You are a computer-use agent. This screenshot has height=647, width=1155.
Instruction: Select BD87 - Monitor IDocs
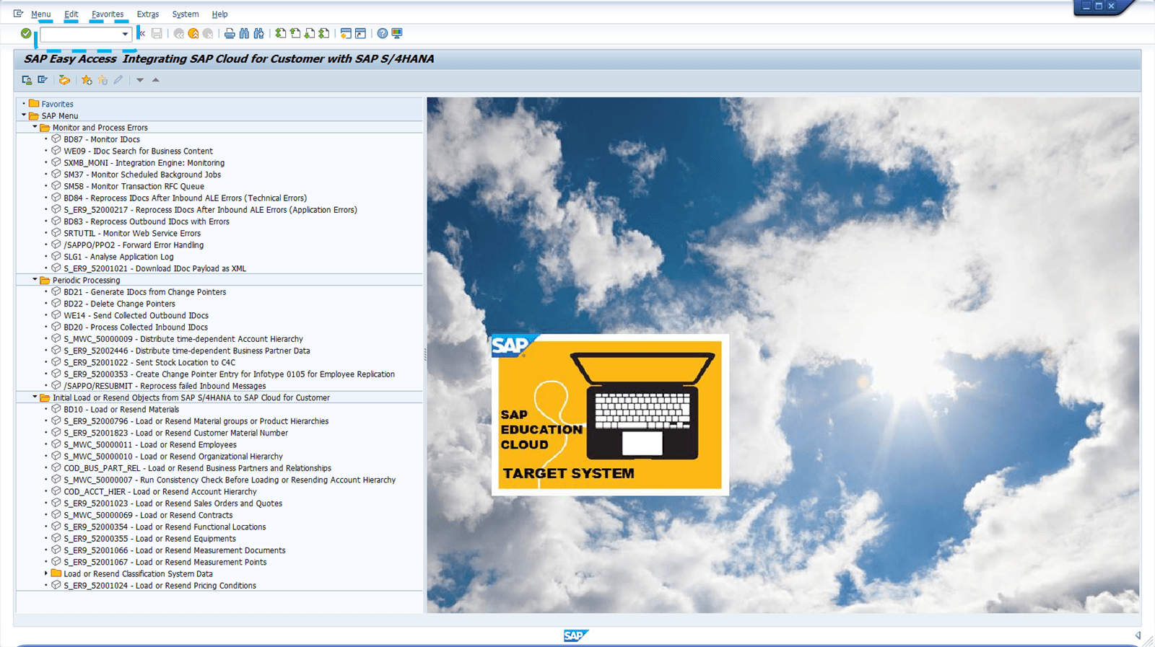102,139
